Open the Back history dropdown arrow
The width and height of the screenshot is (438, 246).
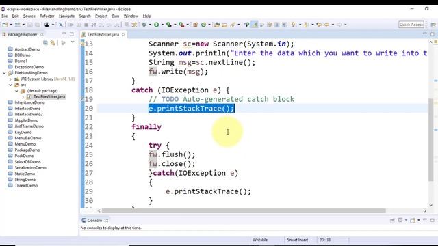tap(333, 25)
